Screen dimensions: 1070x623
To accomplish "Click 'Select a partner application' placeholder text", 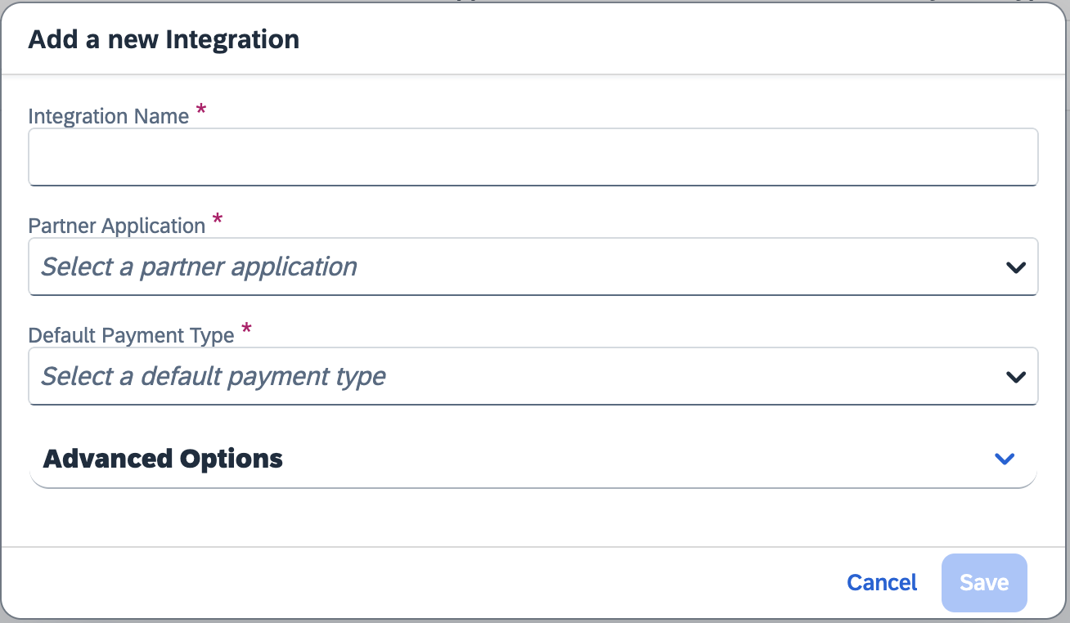I will click(x=200, y=267).
